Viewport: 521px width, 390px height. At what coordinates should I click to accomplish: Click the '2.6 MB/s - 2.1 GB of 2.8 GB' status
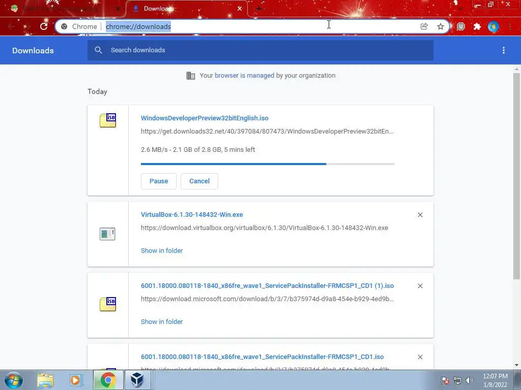click(x=198, y=150)
